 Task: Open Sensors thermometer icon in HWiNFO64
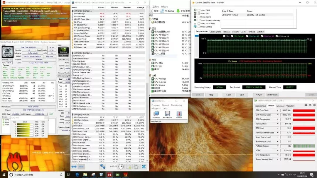tap(179, 114)
